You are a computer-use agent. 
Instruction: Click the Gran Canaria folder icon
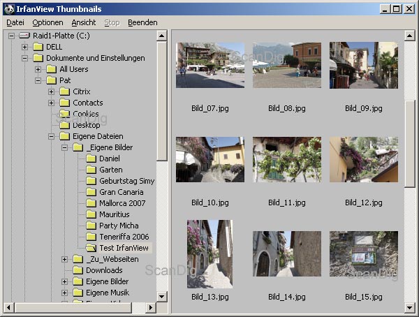coord(91,192)
